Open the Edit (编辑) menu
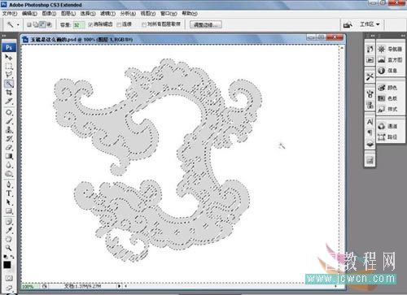This screenshot has width=407, height=295. pyautogui.click(x=29, y=13)
